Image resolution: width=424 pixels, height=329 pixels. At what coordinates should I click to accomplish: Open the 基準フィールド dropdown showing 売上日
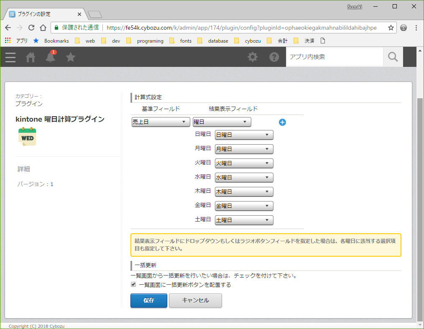point(161,122)
